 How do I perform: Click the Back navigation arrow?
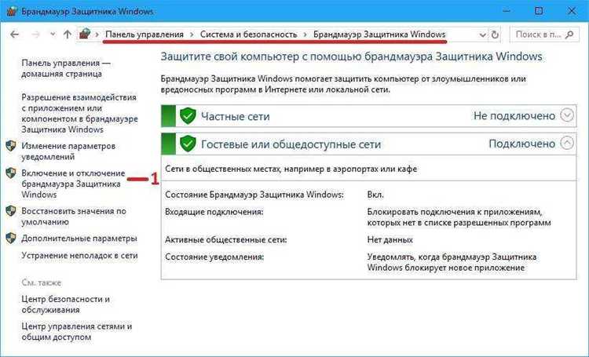pos(14,35)
